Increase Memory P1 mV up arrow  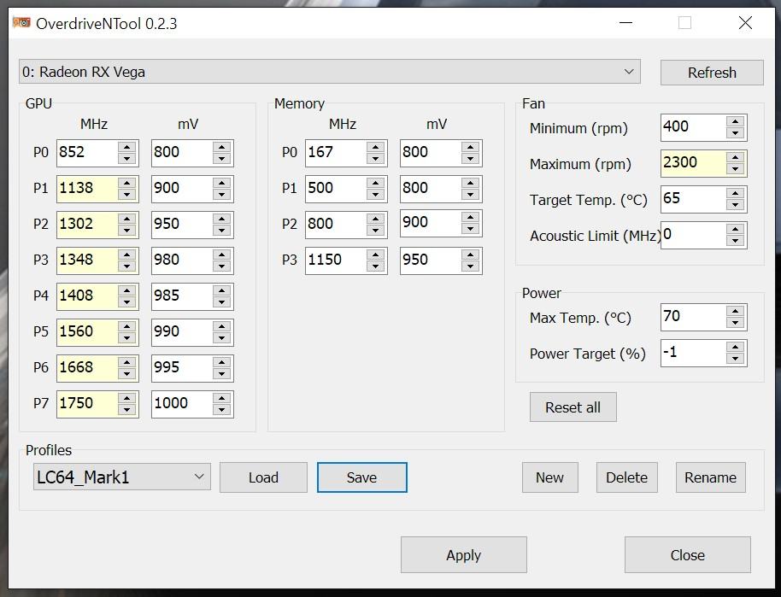coord(470,183)
